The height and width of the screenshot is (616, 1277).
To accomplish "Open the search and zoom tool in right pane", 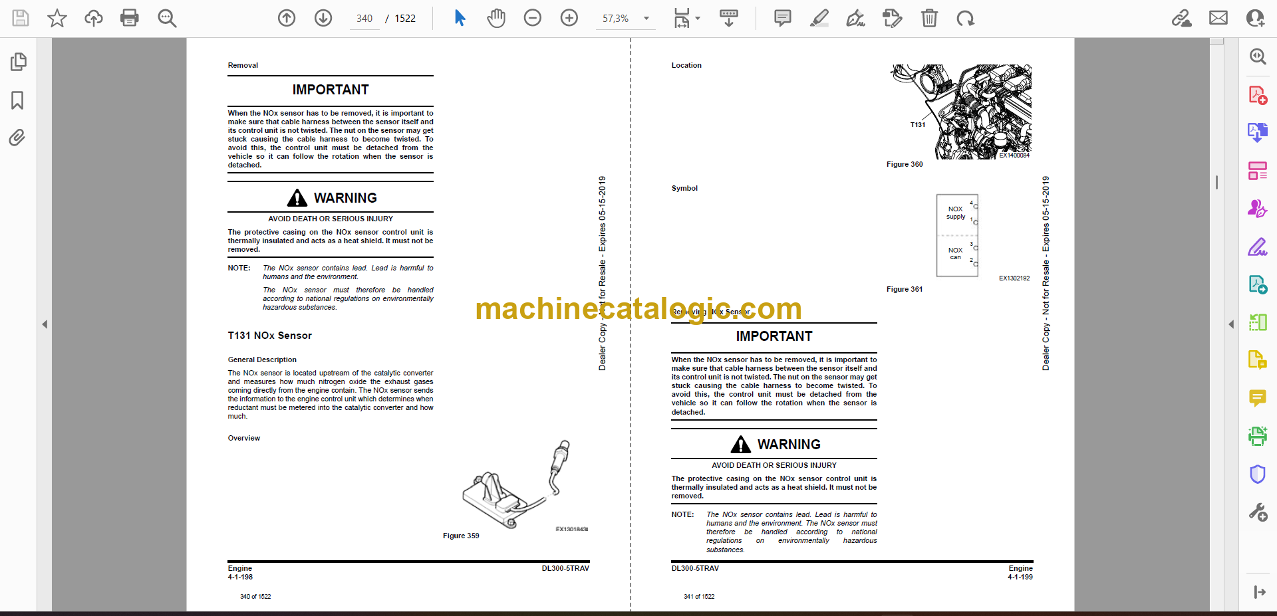I will tap(1258, 56).
